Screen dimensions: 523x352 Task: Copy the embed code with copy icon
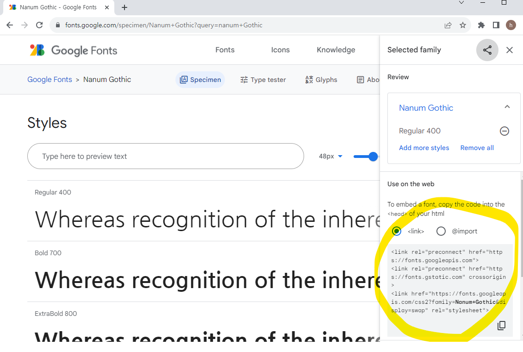pos(501,325)
